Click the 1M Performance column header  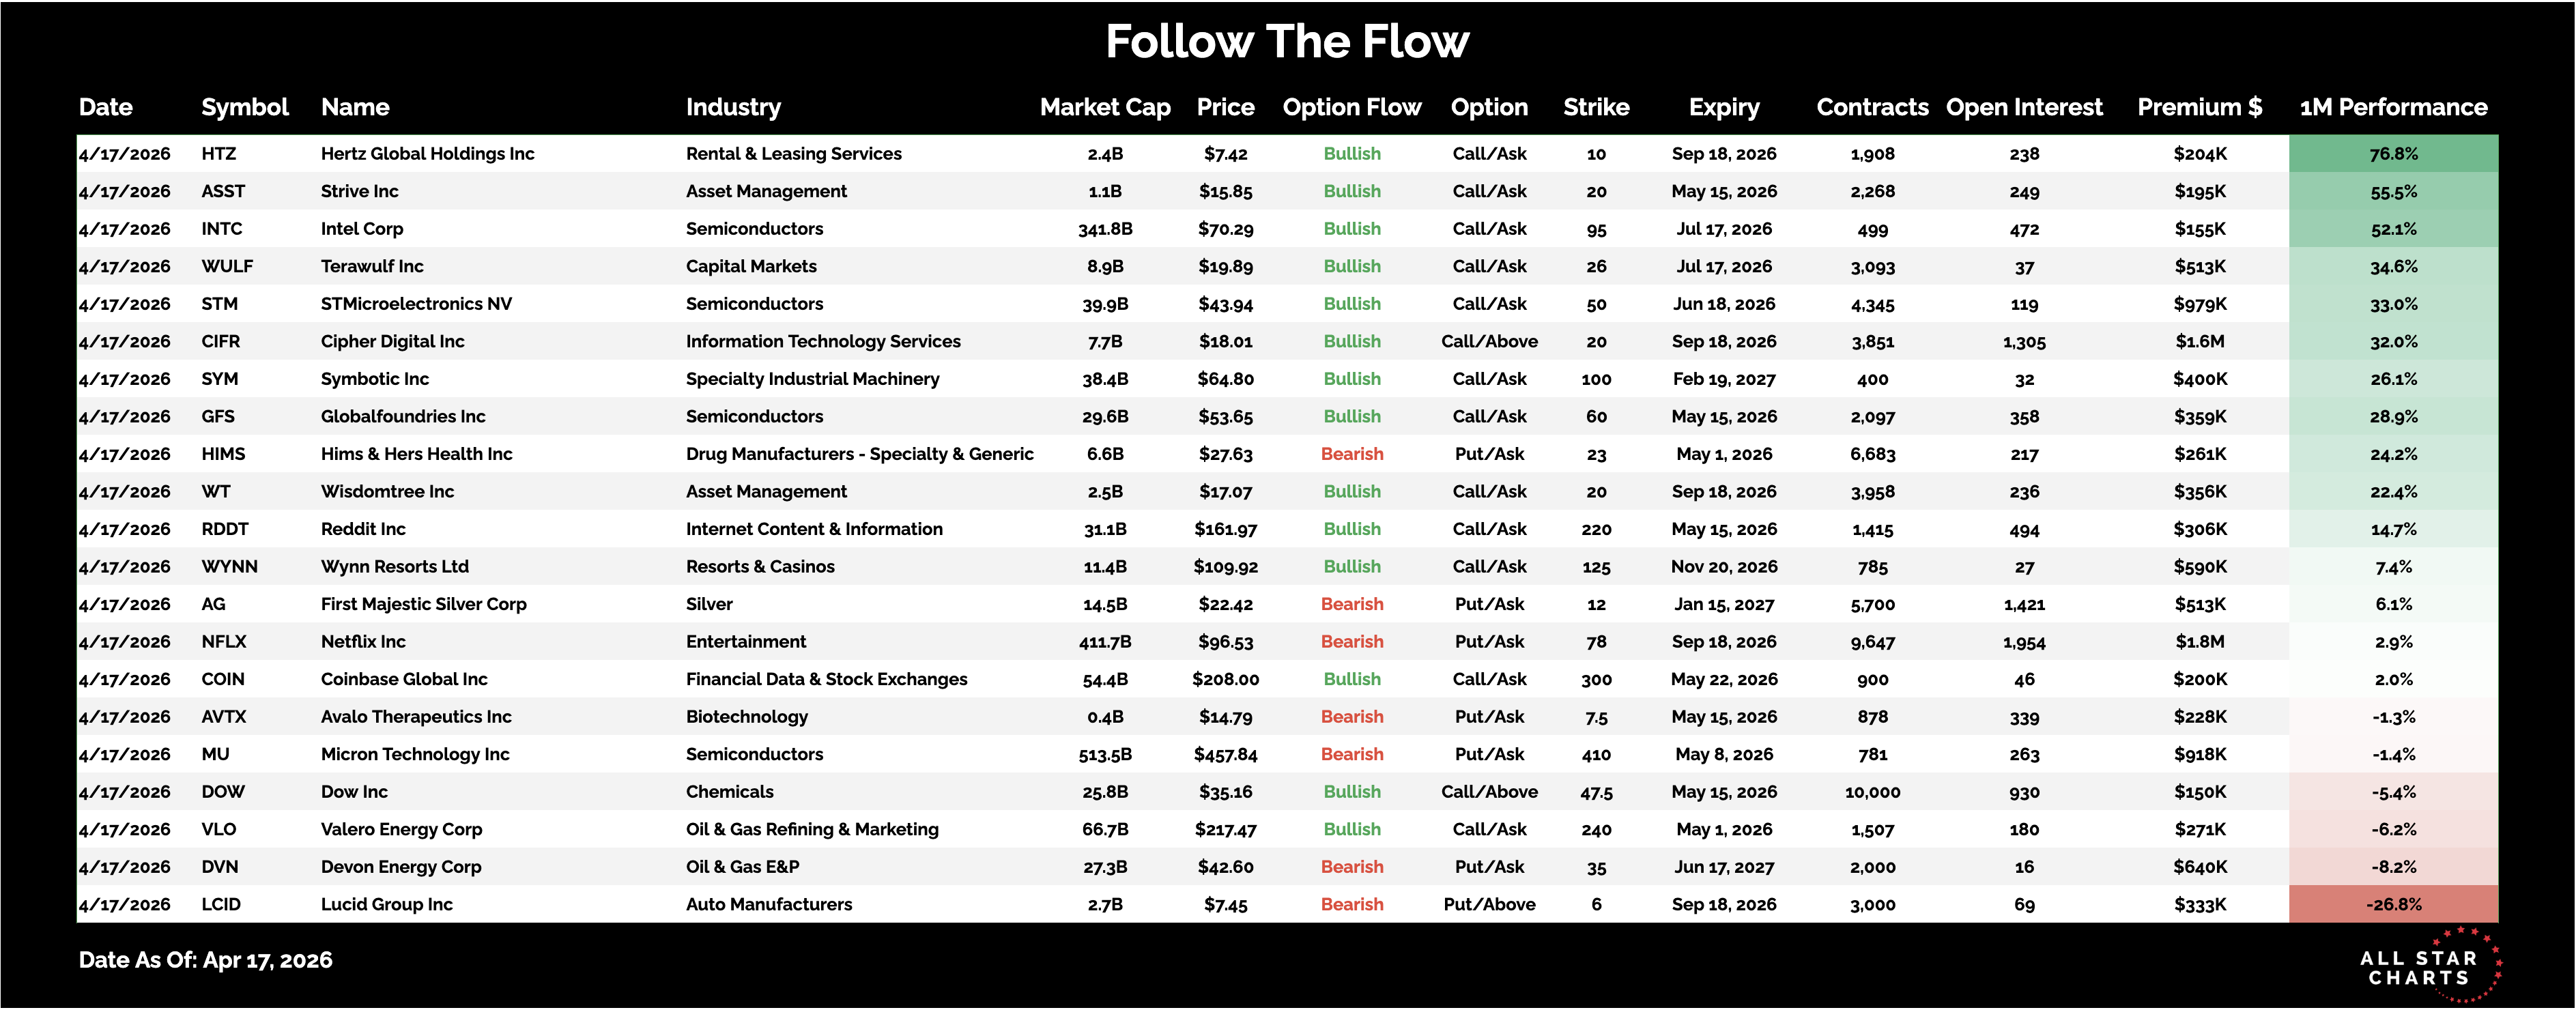(x=2393, y=107)
